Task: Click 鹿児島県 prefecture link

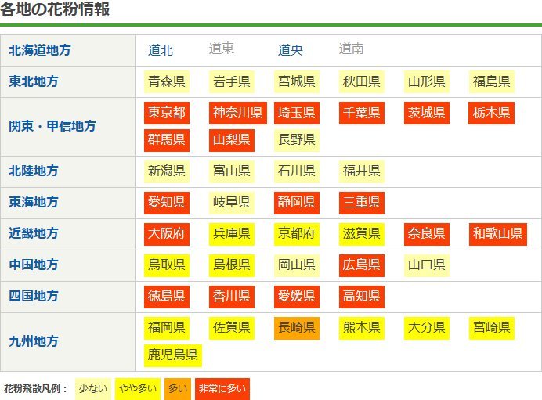Action: pos(173,355)
